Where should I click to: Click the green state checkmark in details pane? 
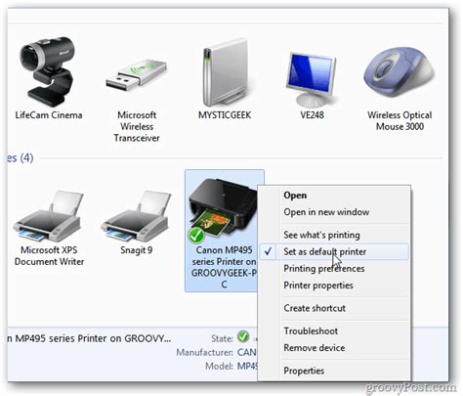(243, 336)
